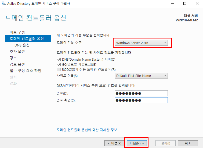The height and width of the screenshot is (148, 203).
Task: Click the greyed-out 결과 step in sidebar
Action: pos(13,83)
